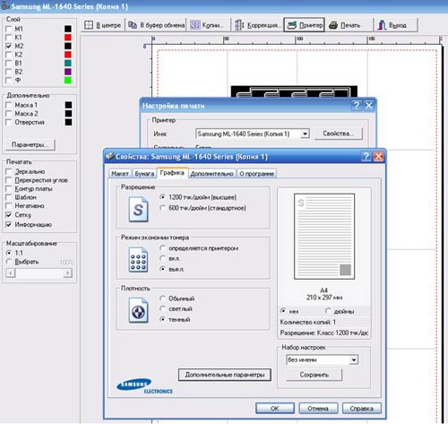Screen dimensions: 448x424
Task: Close the Настройка печати dialog
Action: tap(369, 105)
